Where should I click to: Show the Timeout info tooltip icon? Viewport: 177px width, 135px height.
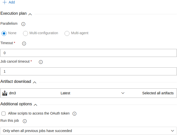[x=24, y=43]
